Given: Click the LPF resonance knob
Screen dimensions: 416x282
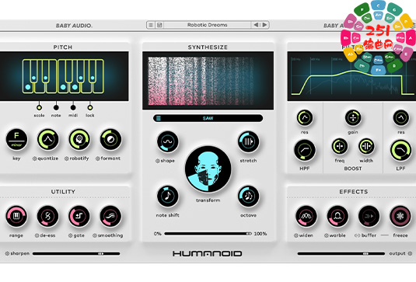Looking at the screenshot, I should coord(401,117).
